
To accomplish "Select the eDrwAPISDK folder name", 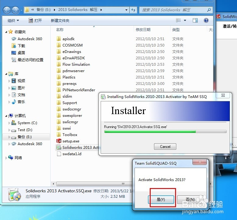I will [x=74, y=58].
